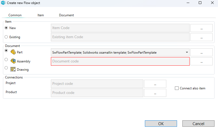Click the Assembly document type icon
218x131 pixels.
click(x=13, y=61)
